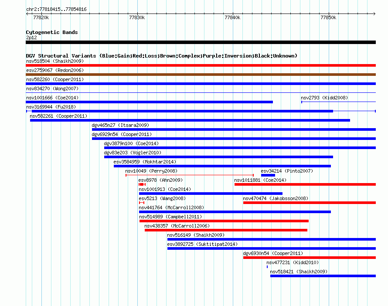Click the blue nsv518421 gain bar
The height and width of the screenshot is (306, 388).
[x=323, y=276]
